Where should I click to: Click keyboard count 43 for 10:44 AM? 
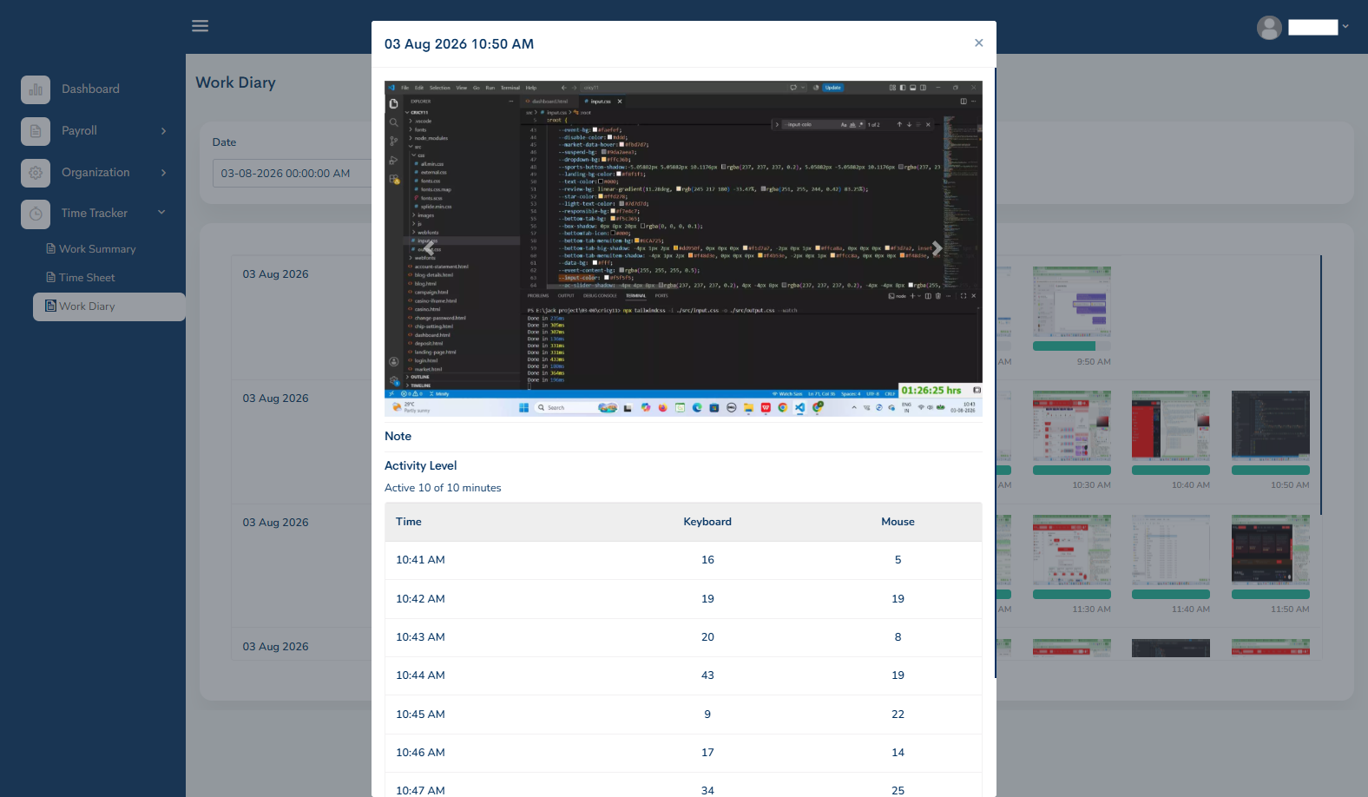click(707, 675)
